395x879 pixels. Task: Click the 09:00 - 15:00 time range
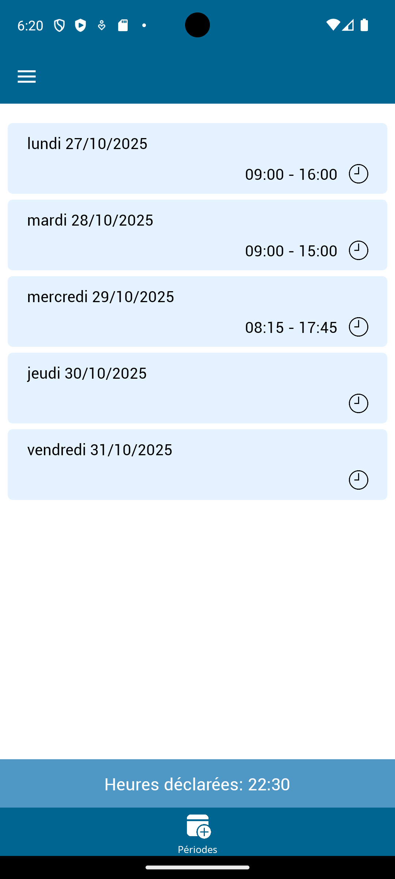291,251
